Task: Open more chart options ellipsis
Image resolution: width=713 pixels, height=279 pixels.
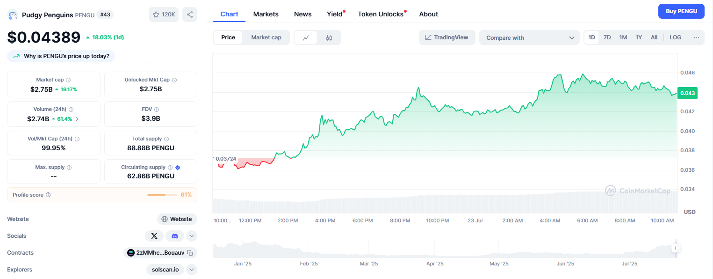Action: coord(696,37)
